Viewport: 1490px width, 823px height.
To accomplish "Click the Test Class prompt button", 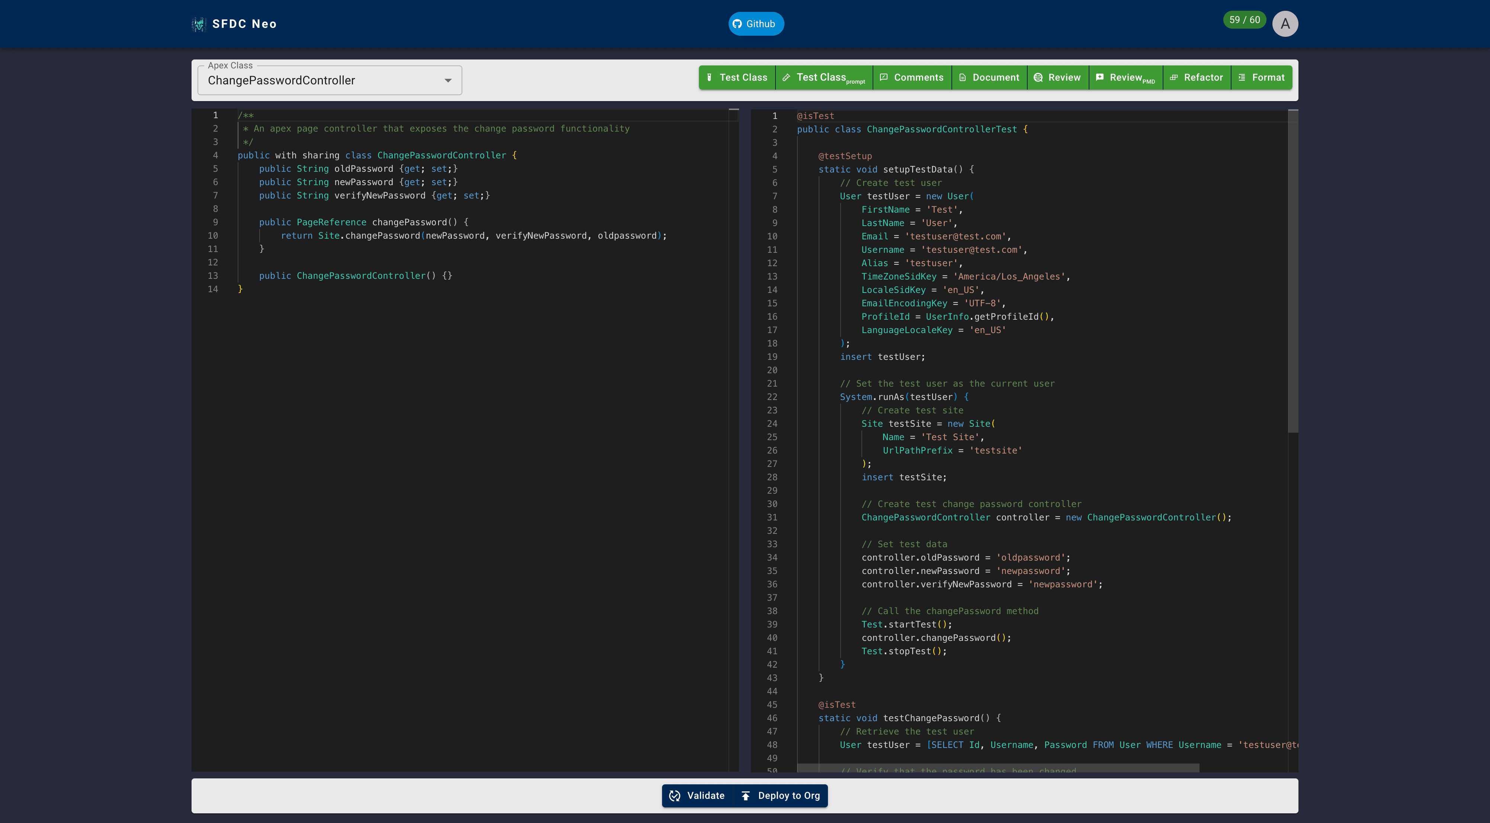I will pyautogui.click(x=824, y=77).
